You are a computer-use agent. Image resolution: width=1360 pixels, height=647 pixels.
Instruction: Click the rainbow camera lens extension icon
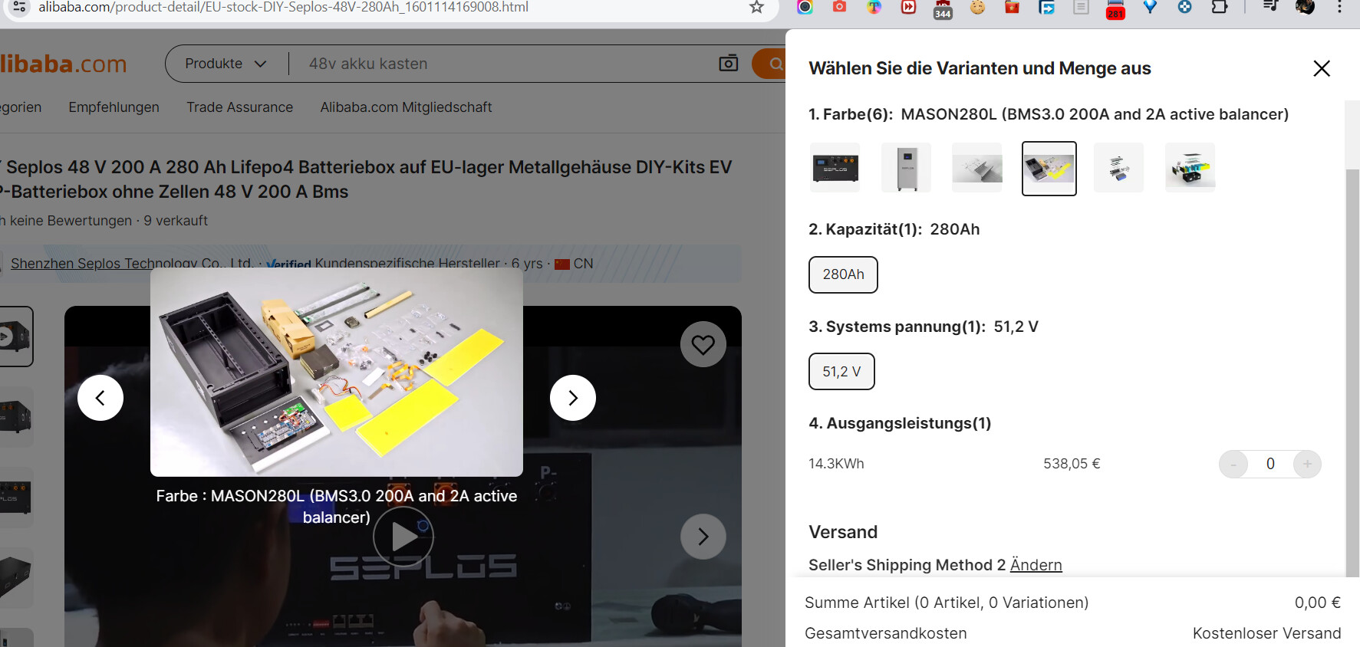805,7
